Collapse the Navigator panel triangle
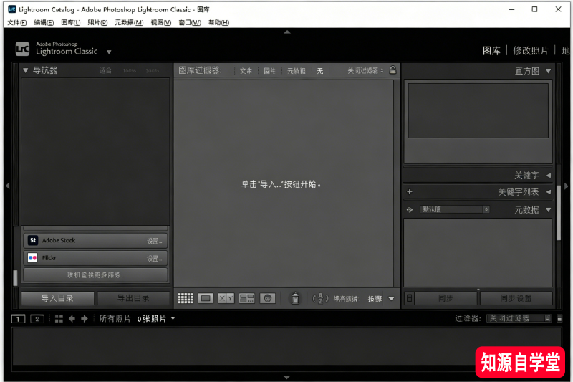The height and width of the screenshot is (382, 573). click(25, 70)
